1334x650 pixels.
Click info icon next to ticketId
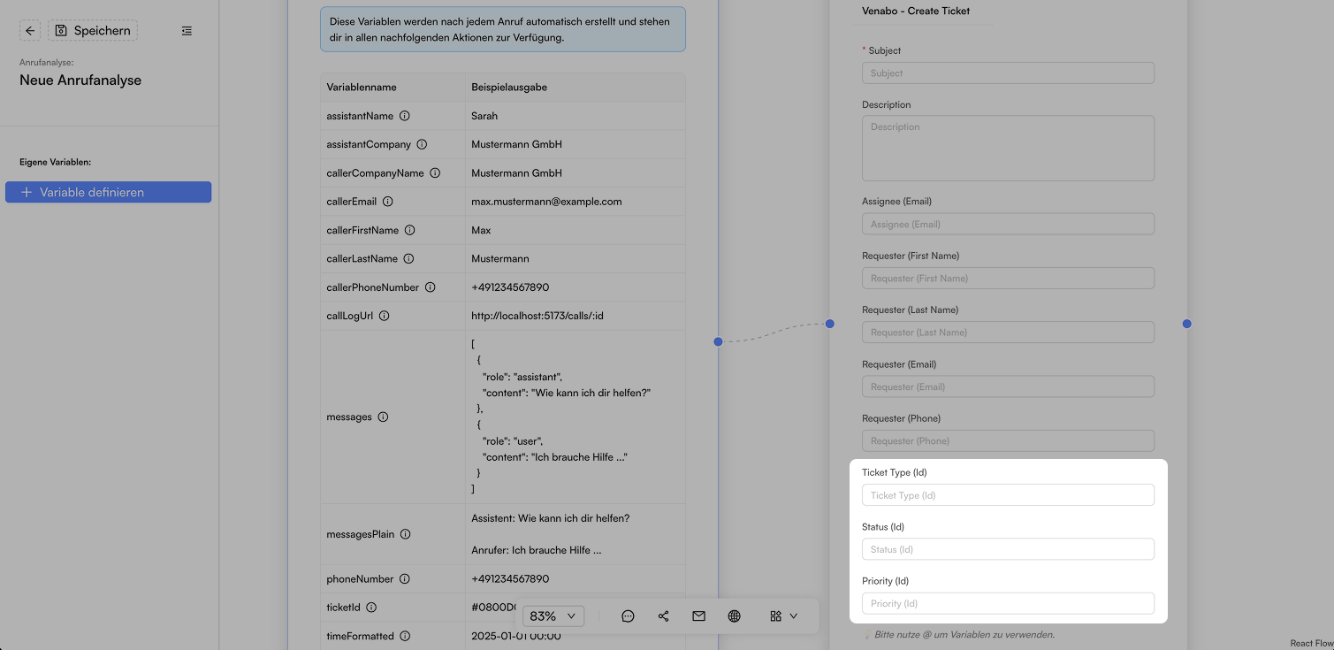click(x=371, y=608)
